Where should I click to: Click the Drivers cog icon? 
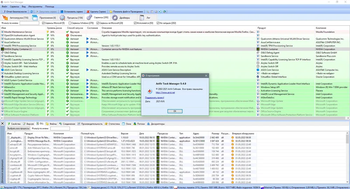(x=115, y=17)
